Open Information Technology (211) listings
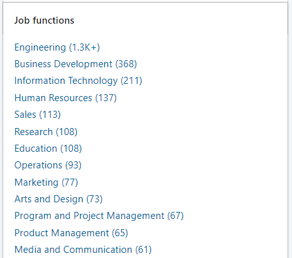 click(x=78, y=81)
